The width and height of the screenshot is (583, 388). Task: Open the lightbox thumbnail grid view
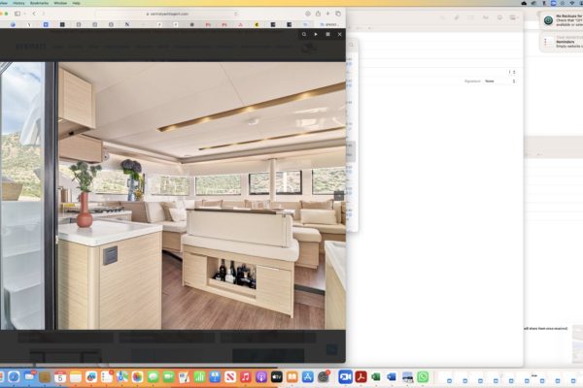coord(327,34)
